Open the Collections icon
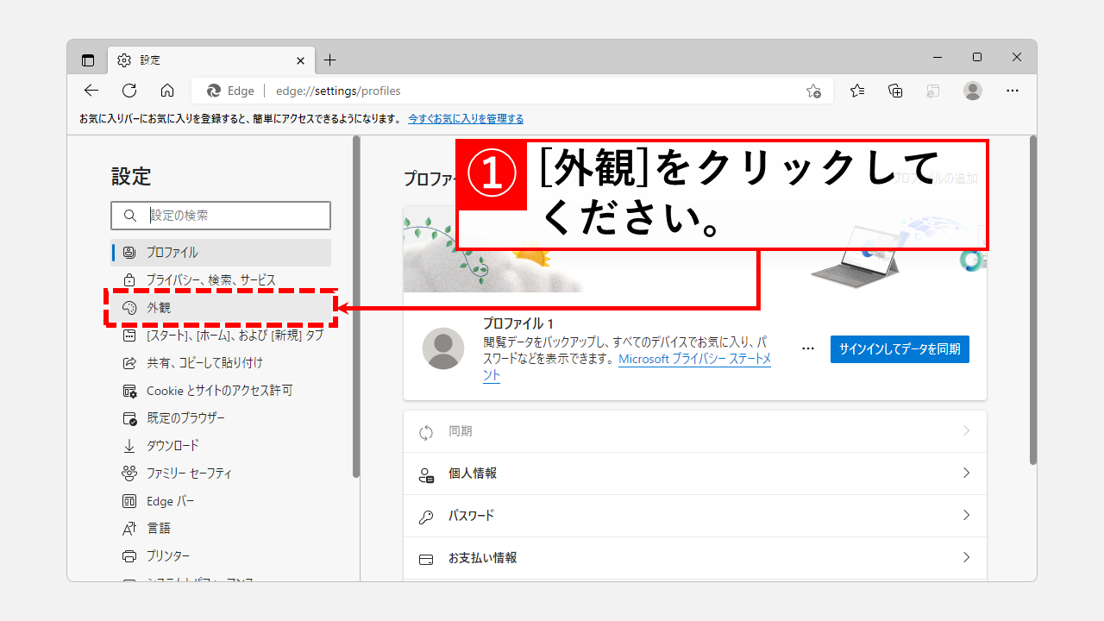The width and height of the screenshot is (1104, 621). coord(895,91)
